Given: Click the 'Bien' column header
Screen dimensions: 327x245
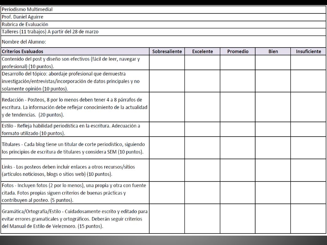Looking at the screenshot, I should tap(273, 51).
